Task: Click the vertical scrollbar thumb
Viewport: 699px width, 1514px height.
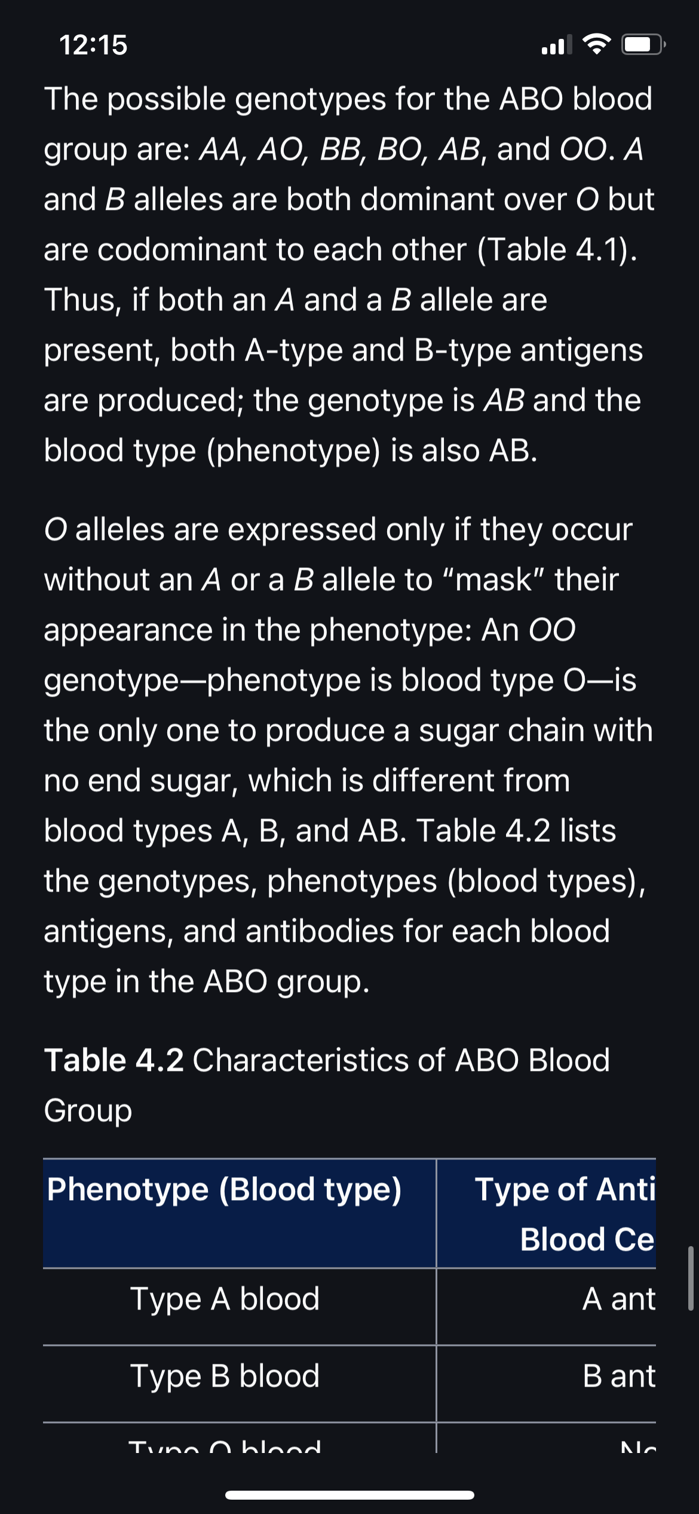Action: pos(691,1278)
